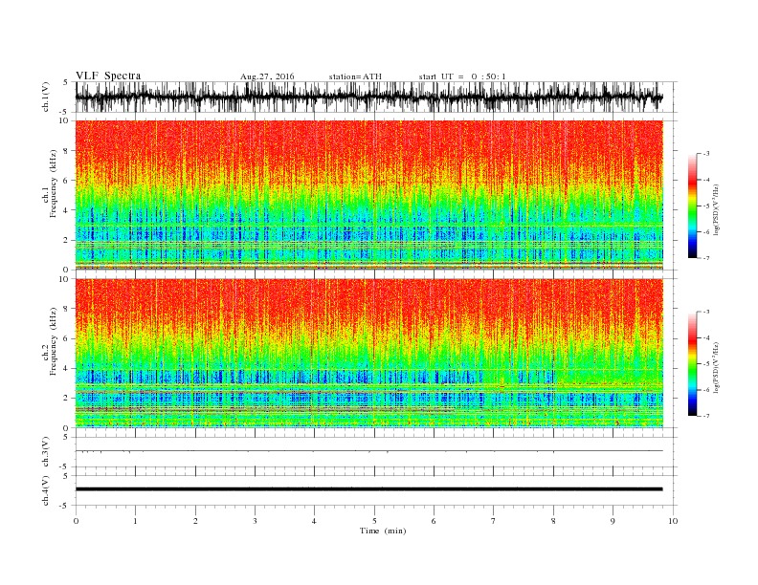Select the ch.2 "Frequency (kHz)" axis label

[x=53, y=341]
